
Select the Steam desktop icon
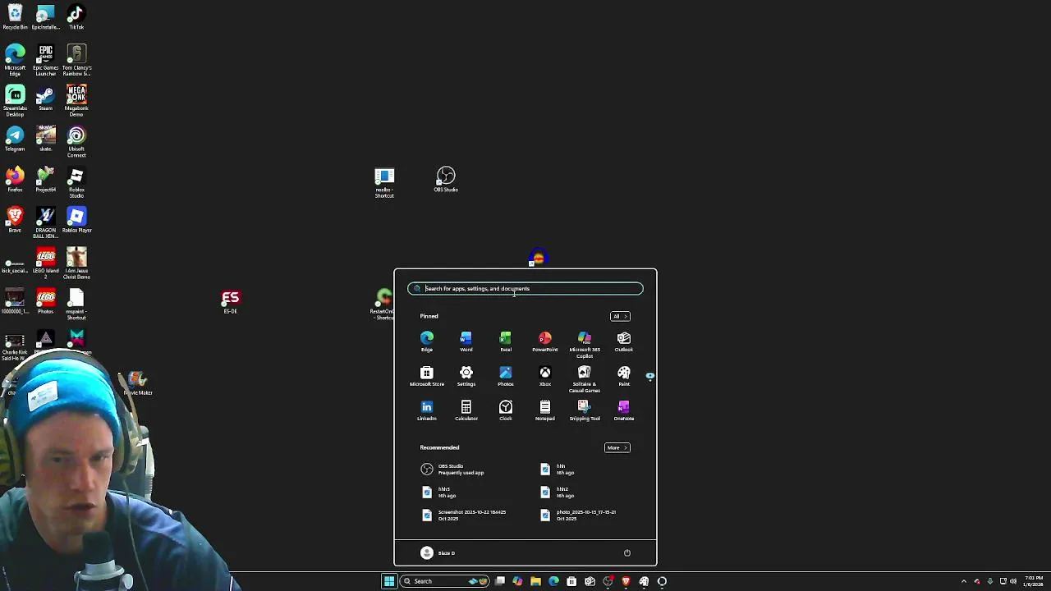click(x=46, y=98)
